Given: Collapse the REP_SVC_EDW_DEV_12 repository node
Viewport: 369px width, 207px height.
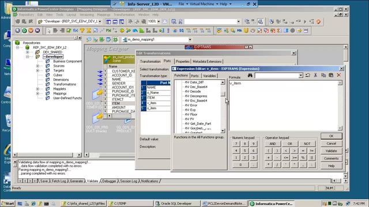Looking at the screenshot, I should (18, 47).
